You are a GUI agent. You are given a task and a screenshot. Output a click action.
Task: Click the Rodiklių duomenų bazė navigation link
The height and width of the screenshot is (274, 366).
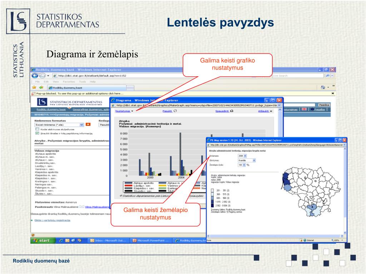click(51, 110)
